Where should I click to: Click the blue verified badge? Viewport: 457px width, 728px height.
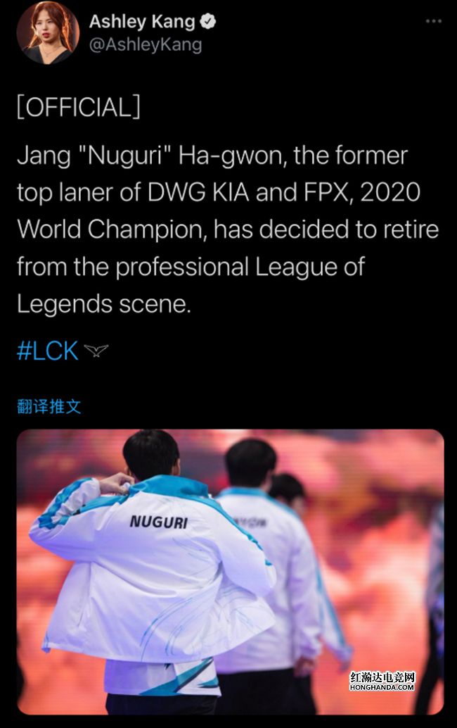(207, 21)
